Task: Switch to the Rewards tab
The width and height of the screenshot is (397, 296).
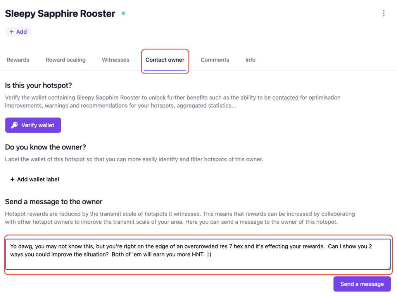Action: point(18,60)
